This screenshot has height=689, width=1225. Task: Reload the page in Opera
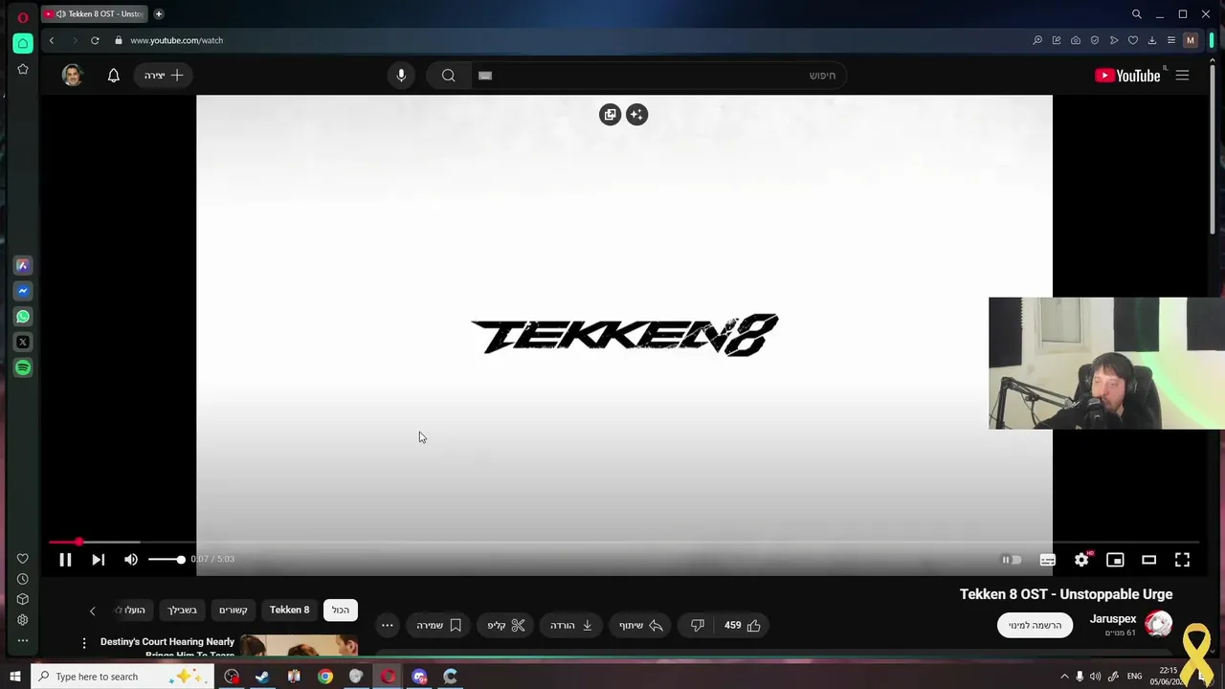point(95,40)
